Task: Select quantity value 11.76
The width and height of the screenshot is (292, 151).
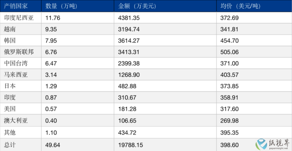Action: (x=53, y=18)
